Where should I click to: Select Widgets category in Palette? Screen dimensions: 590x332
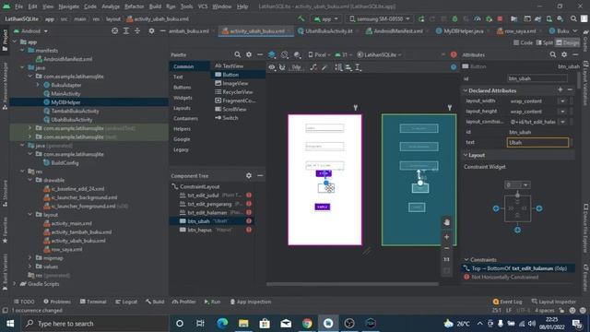point(183,98)
